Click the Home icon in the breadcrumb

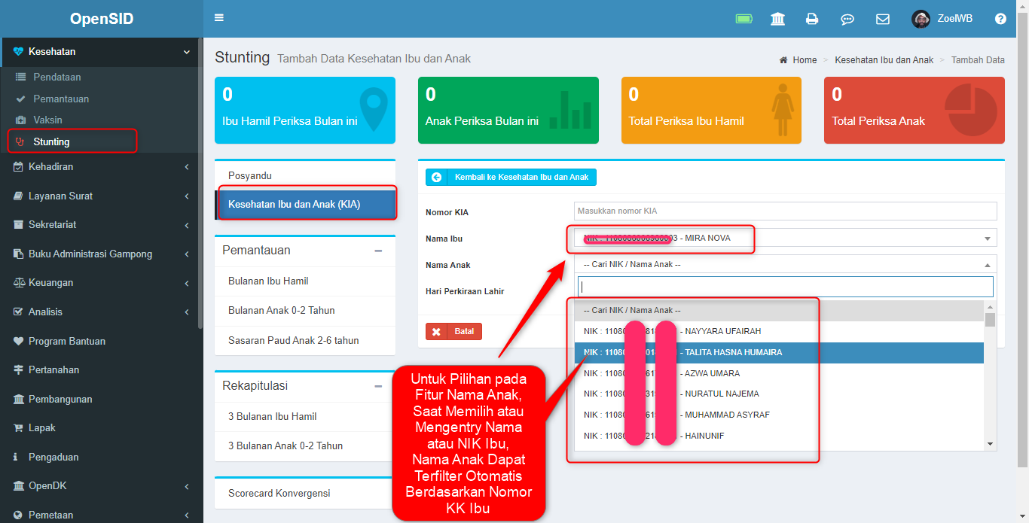(x=783, y=59)
